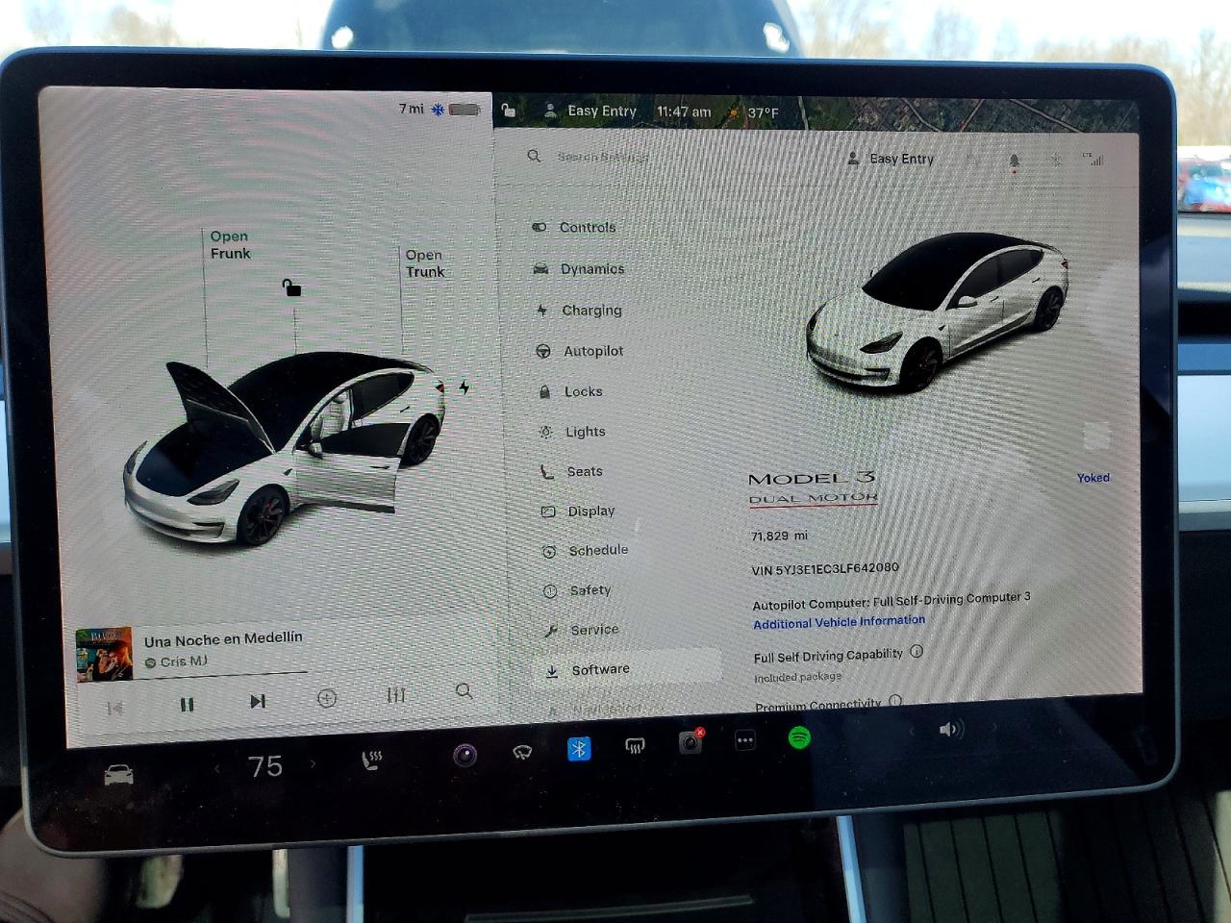Screen dimensions: 1231x923
Task: Go to previous track
Action: pos(114,709)
